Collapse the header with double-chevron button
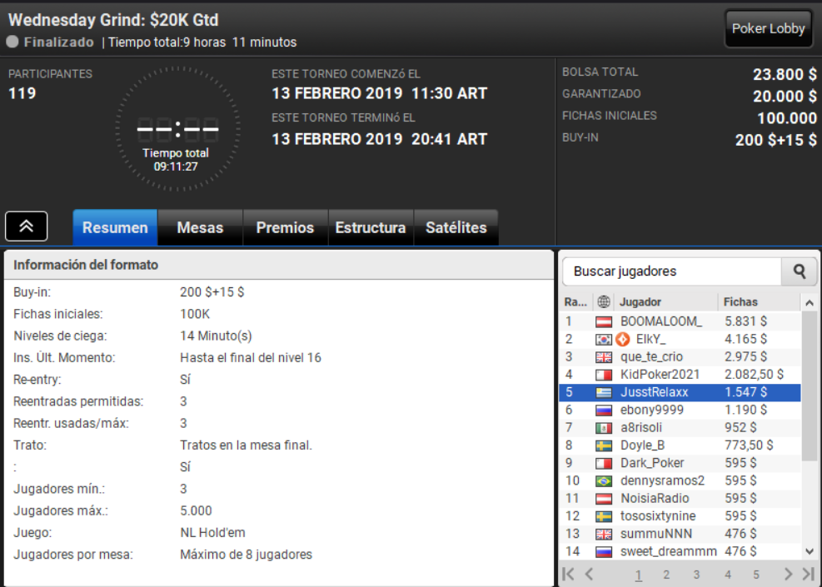Screen dimensions: 822x587 click(26, 226)
